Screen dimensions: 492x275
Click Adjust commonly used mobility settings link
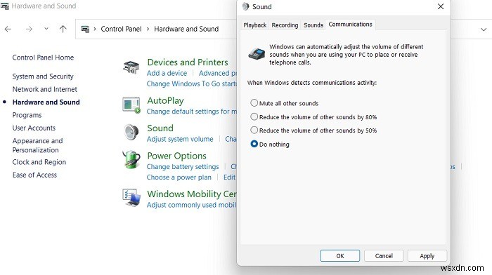(191, 205)
